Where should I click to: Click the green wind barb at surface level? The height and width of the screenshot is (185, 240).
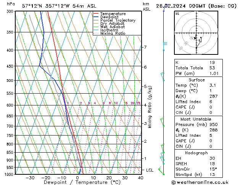click(x=161, y=171)
